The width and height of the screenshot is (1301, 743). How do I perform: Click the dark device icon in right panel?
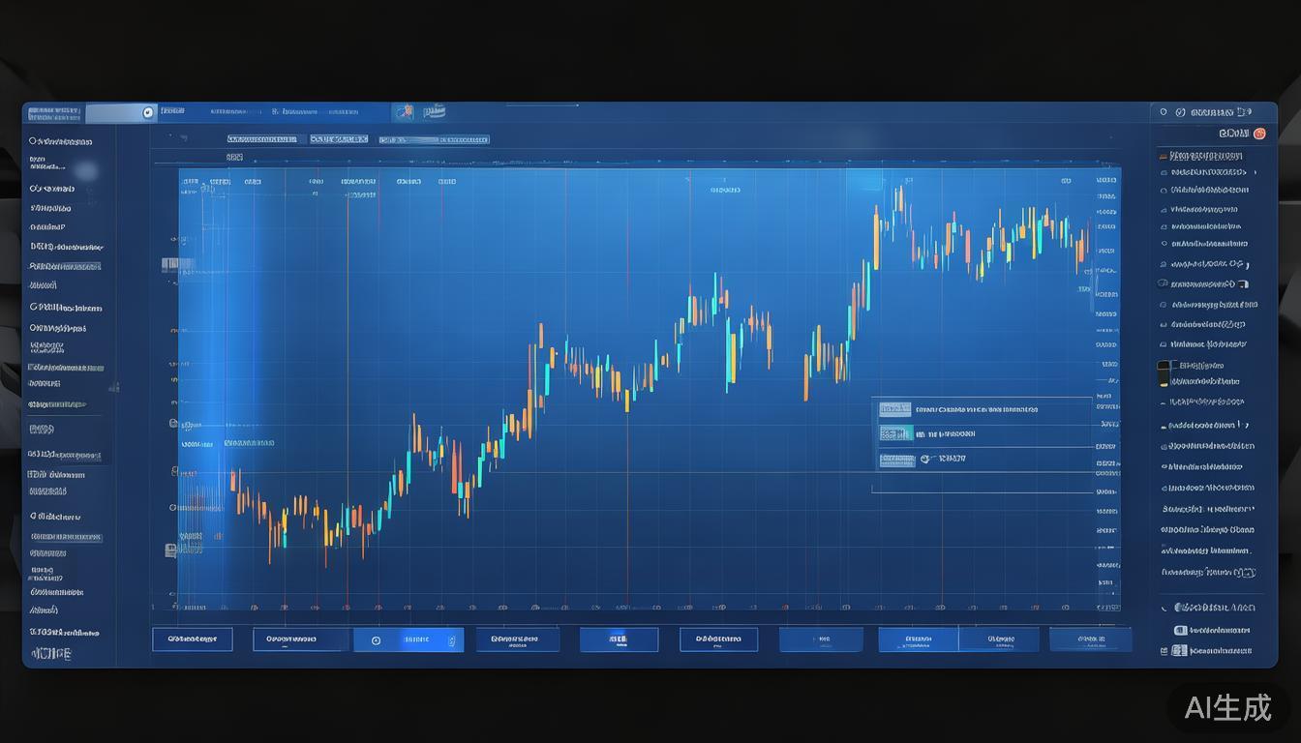click(1164, 372)
